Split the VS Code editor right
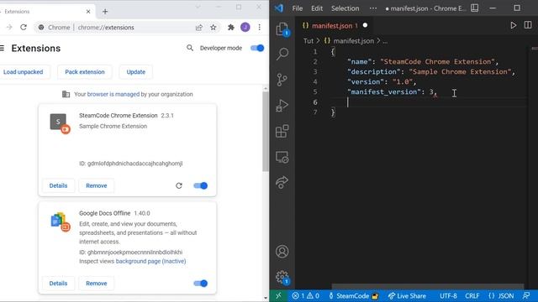Image resolution: width=538 pixels, height=302 pixels. point(528,25)
